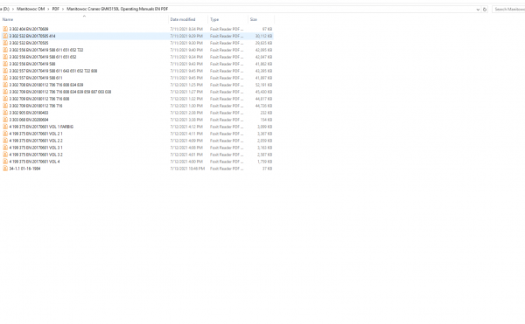Click PDF icon of 34-1.1 01-16-1984
The width and height of the screenshot is (525, 324).
(5, 169)
